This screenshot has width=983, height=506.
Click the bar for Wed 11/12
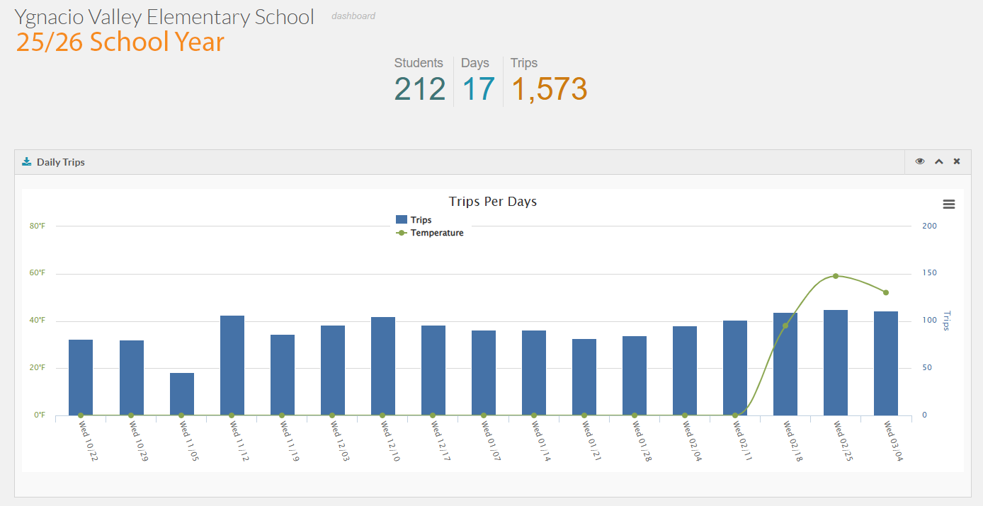tap(232, 365)
